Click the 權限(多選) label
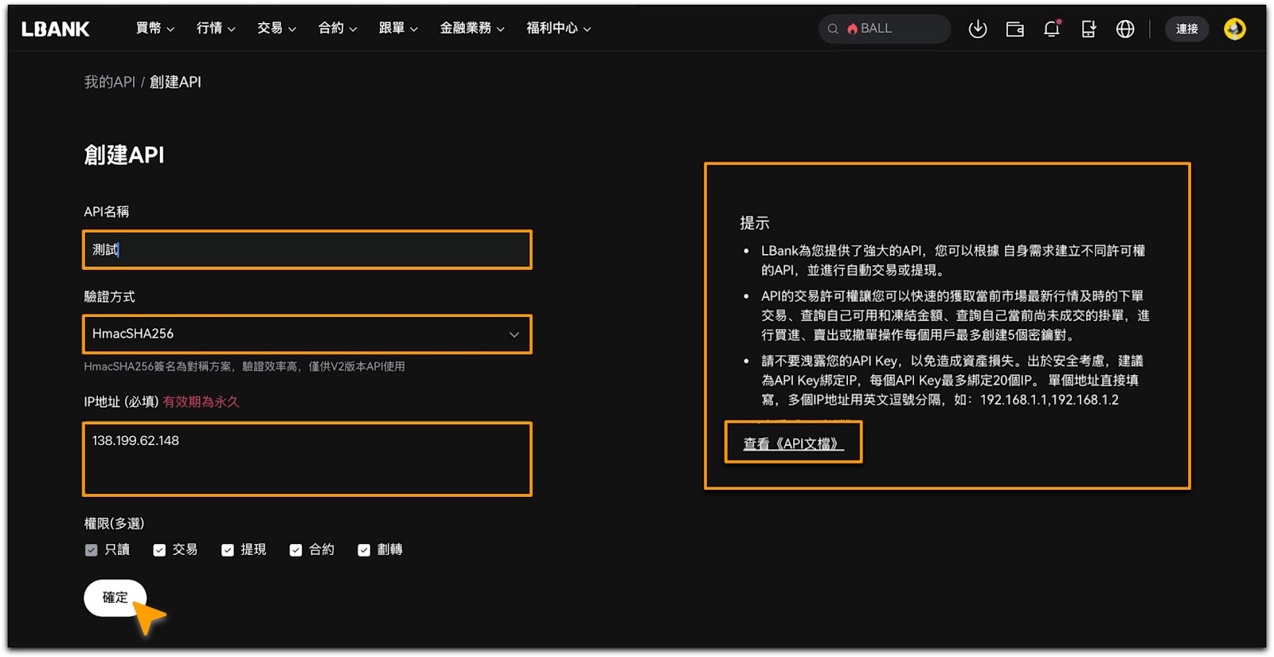This screenshot has height=657, width=1274. [114, 523]
